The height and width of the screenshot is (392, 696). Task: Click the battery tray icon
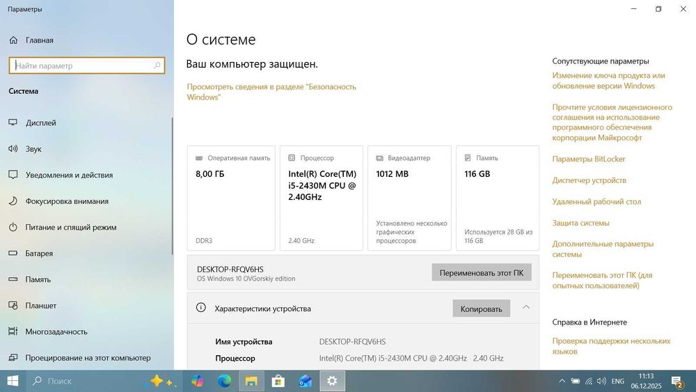(576, 381)
